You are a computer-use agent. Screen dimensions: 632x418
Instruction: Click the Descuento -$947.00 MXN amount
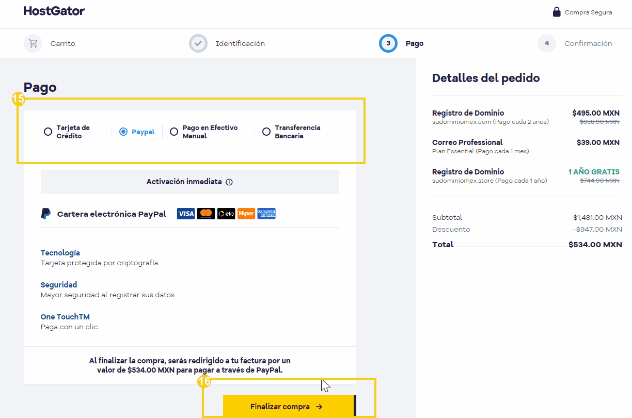[x=597, y=230]
